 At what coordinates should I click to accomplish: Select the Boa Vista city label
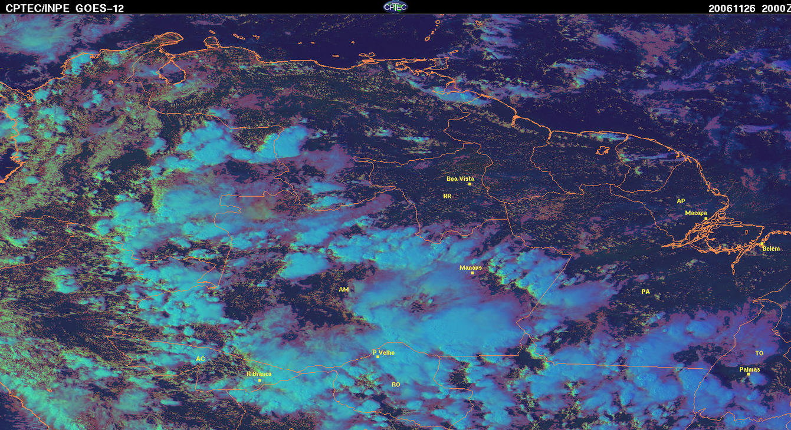point(460,178)
